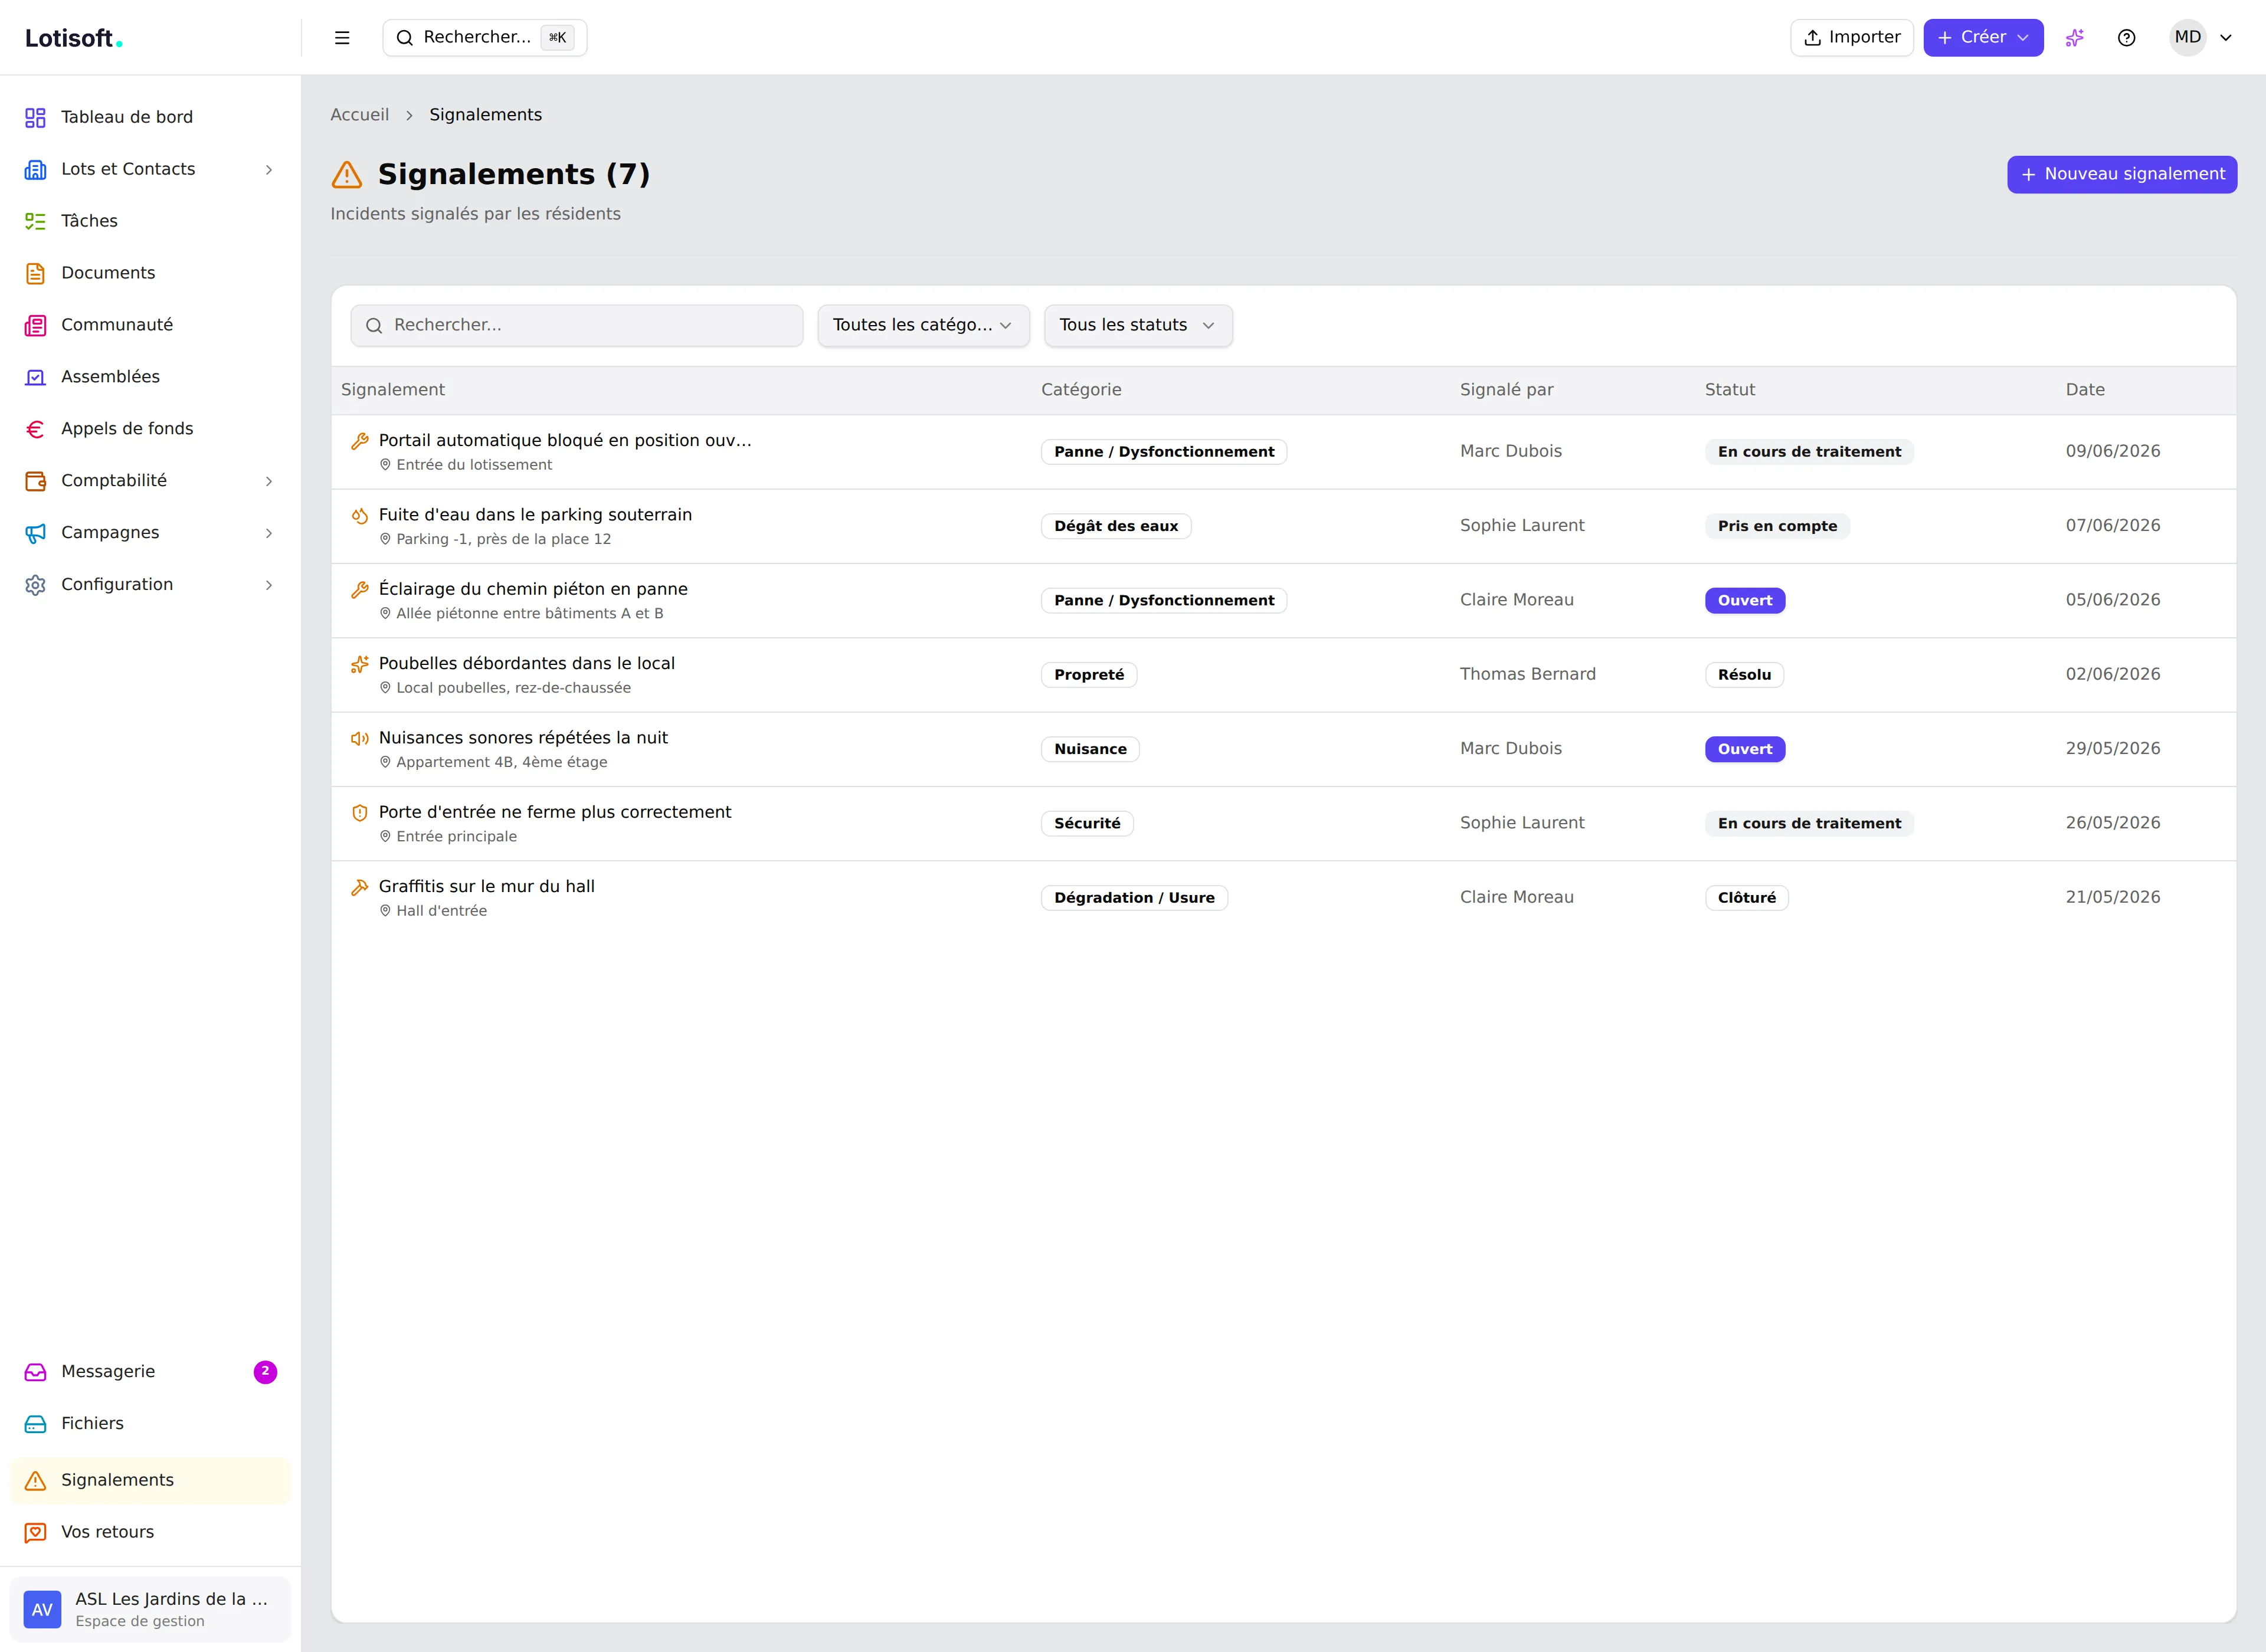2266x1652 pixels.
Task: Click the Date column header
Action: click(2085, 390)
